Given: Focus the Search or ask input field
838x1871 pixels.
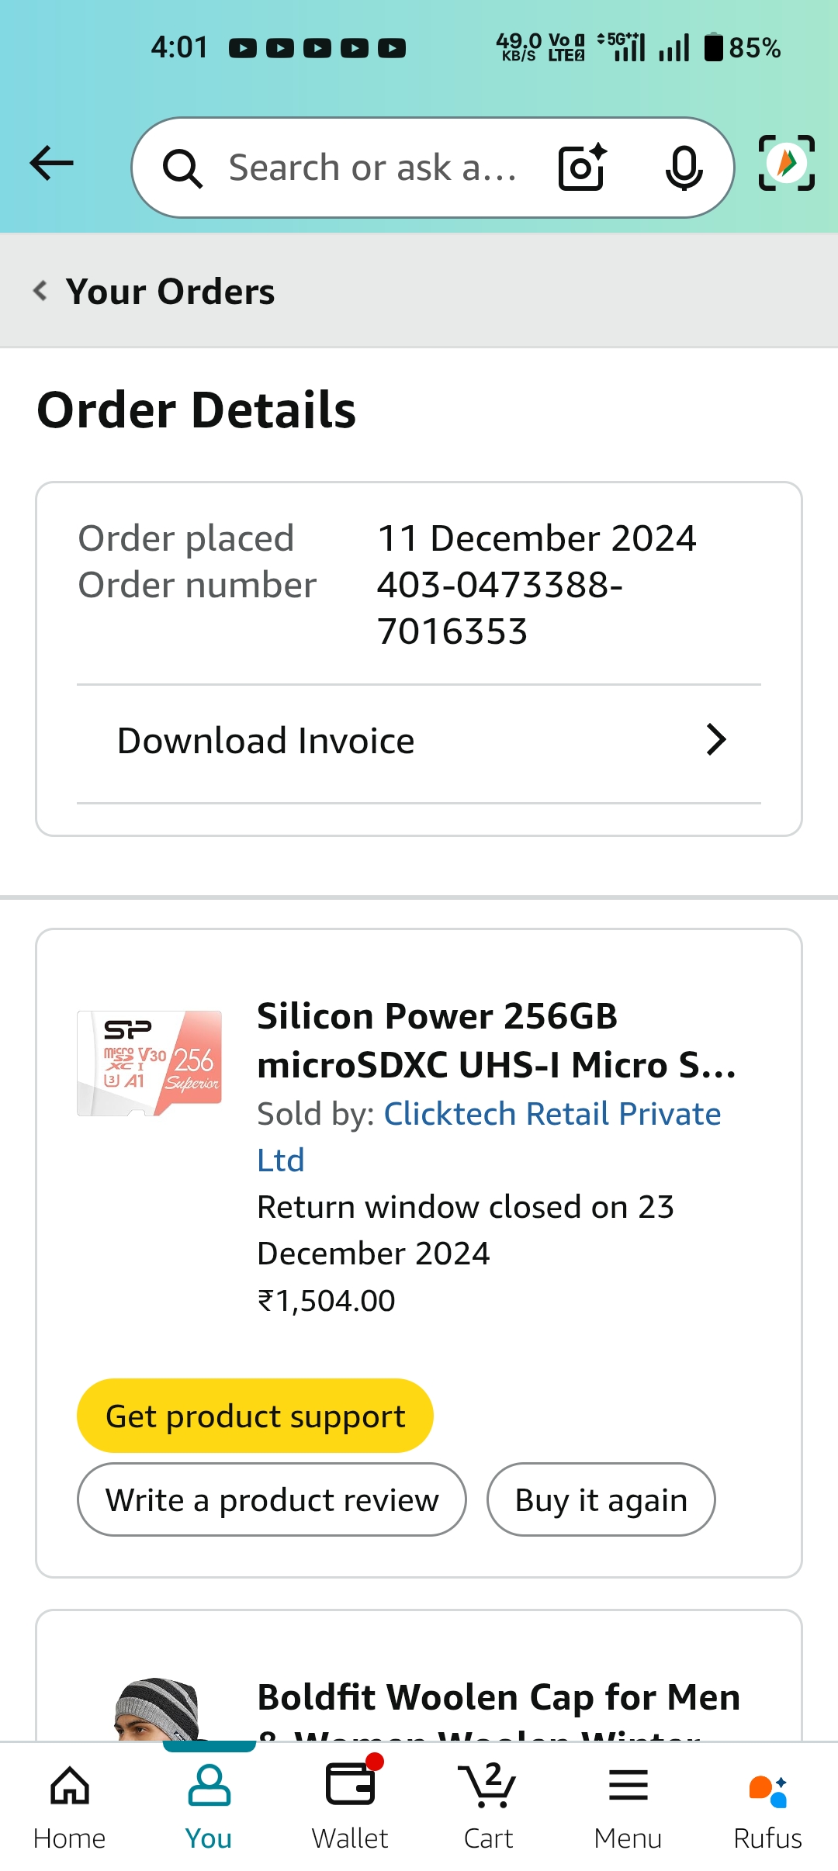Looking at the screenshot, I should [372, 168].
